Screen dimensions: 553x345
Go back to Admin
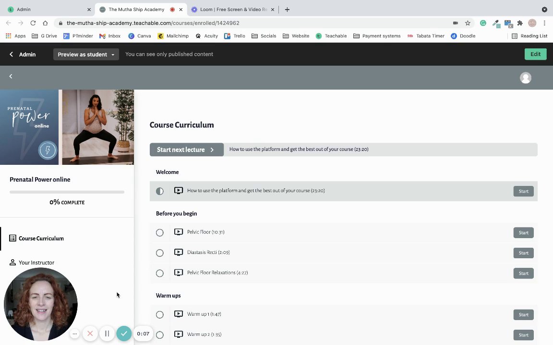[x=23, y=54]
